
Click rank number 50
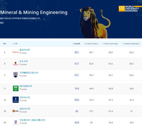[x=5, y=123]
